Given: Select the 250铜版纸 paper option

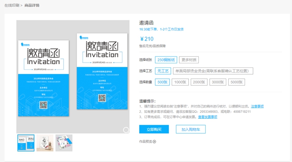Looking at the screenshot, I should 166,60.
